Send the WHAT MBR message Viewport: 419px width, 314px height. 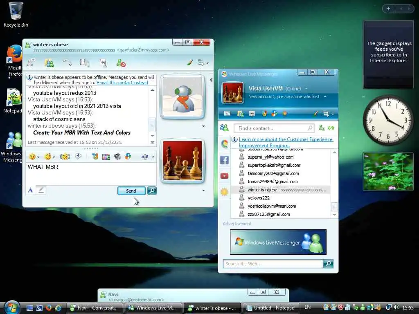[x=131, y=191]
